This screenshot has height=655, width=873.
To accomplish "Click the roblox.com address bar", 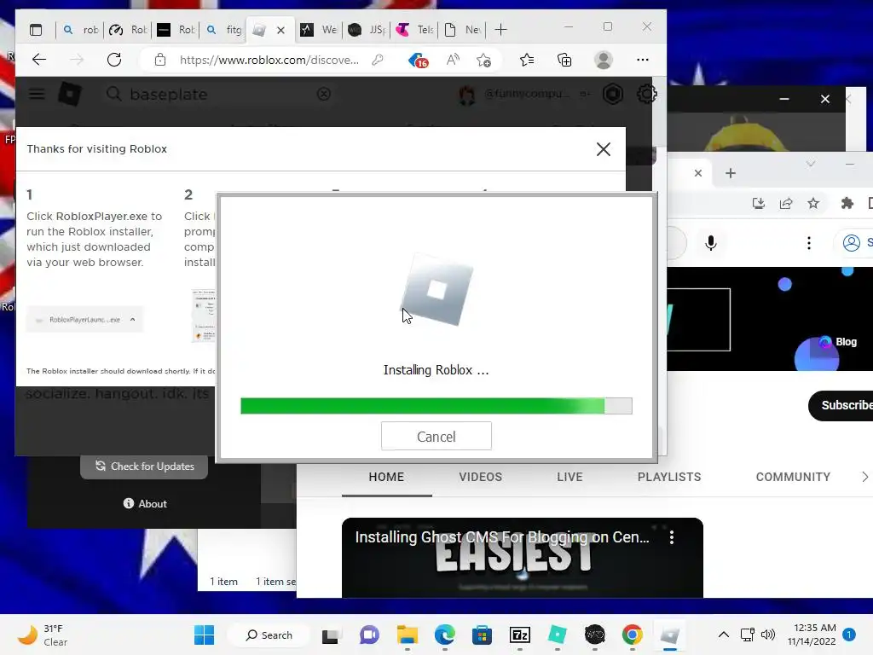I will pyautogui.click(x=269, y=60).
